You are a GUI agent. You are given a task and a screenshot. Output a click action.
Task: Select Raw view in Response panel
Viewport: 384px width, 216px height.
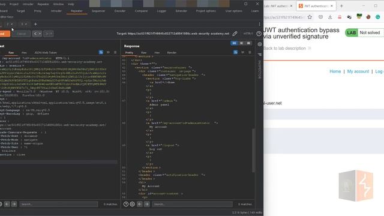pos(144,53)
